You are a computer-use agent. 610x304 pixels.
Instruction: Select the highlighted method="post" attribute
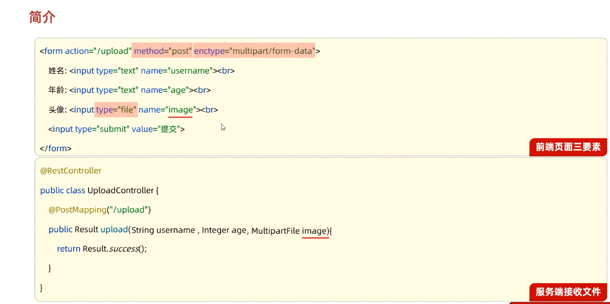click(x=162, y=51)
